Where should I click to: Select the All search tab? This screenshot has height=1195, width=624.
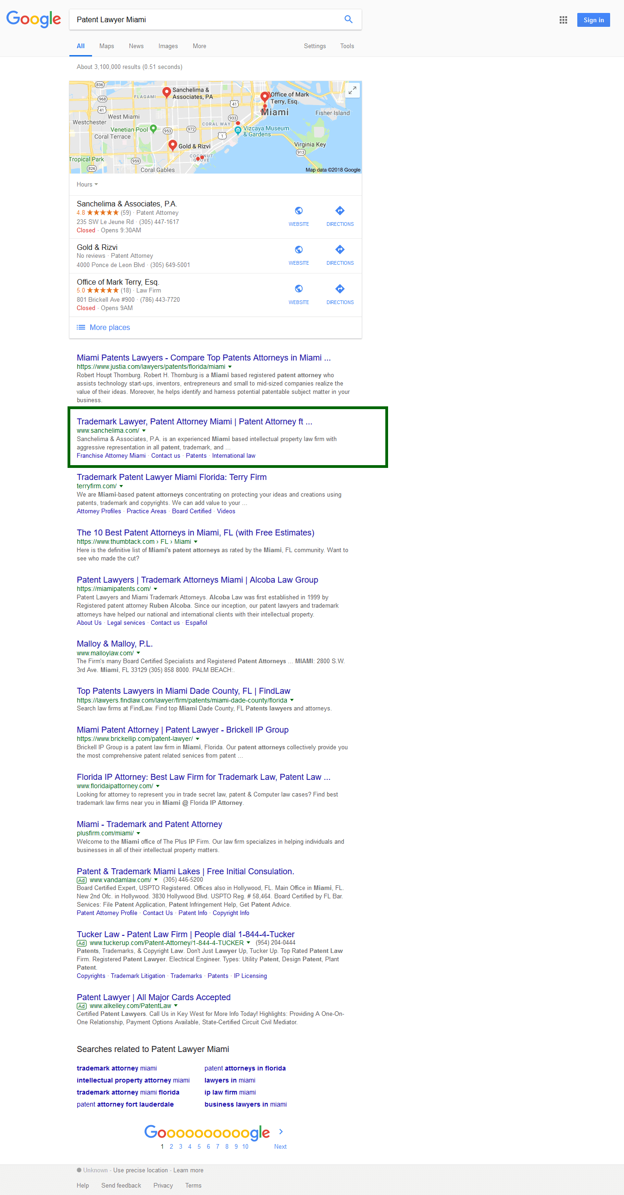80,46
